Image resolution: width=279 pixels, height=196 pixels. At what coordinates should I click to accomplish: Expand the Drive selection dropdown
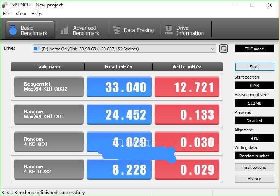click(x=213, y=49)
